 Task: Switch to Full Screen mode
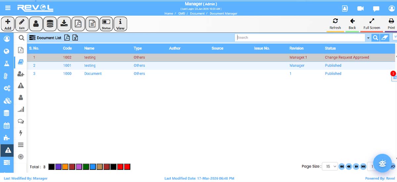tap(372, 24)
